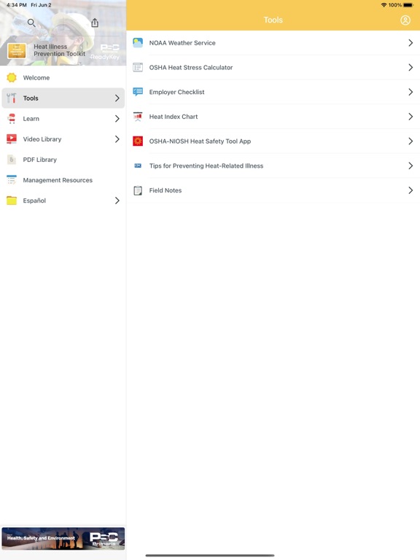Click the Heat Illness Prevention Toolkit logo
Image resolution: width=420 pixels, height=560 pixels.
click(17, 51)
